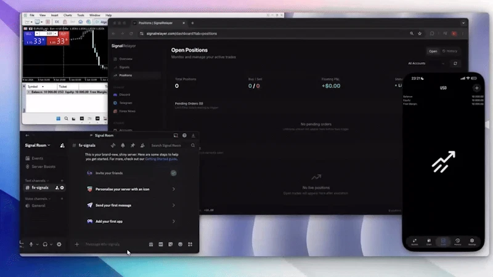Click the Windows Start icon in taskbar

58,119
